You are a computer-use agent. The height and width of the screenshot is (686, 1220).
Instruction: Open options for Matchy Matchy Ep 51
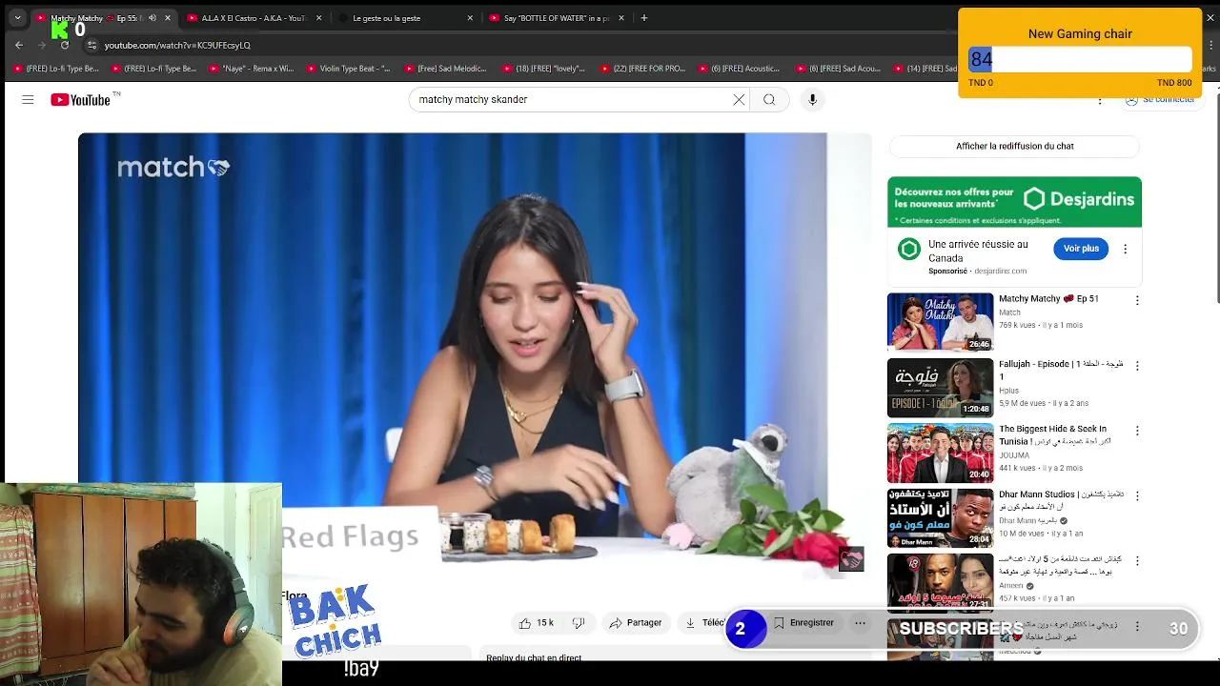(x=1136, y=300)
